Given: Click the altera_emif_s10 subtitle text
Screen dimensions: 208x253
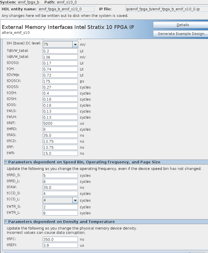Looking at the screenshot, I should tap(16, 33).
